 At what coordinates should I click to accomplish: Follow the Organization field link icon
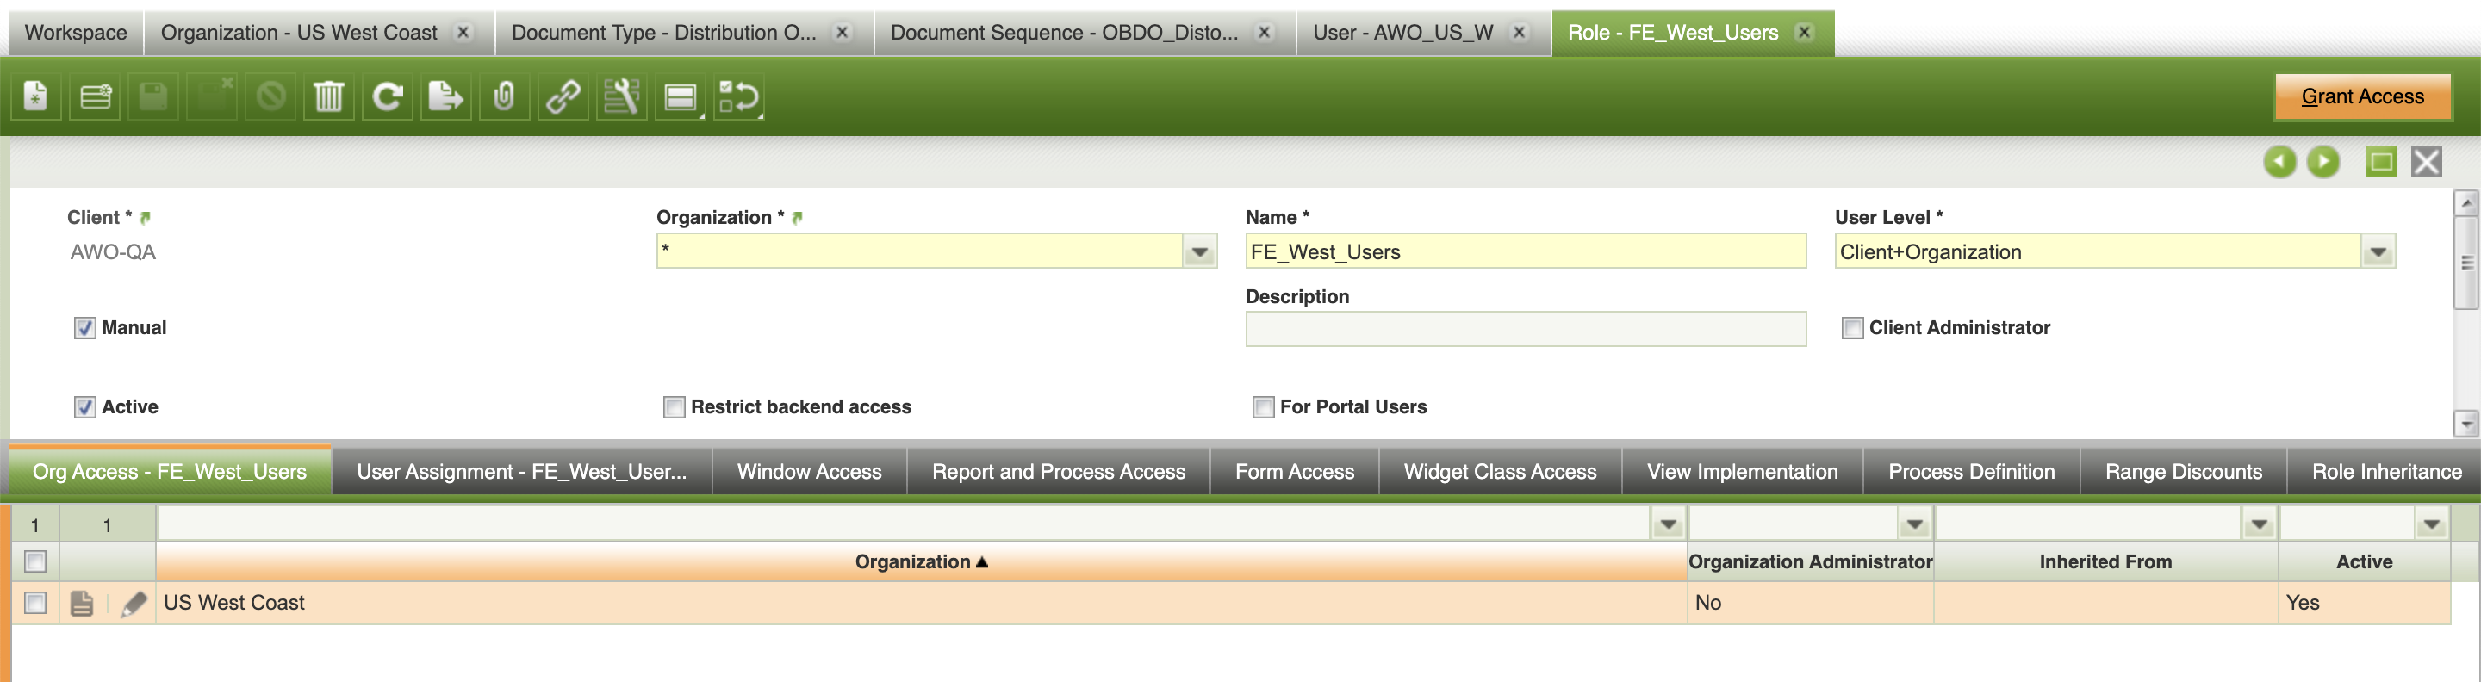tap(798, 218)
